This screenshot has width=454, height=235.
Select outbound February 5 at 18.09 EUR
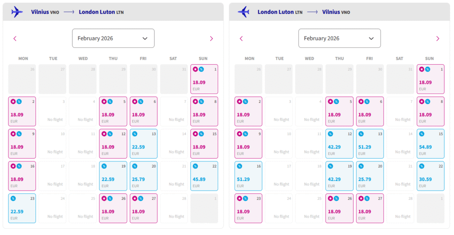pos(113,111)
